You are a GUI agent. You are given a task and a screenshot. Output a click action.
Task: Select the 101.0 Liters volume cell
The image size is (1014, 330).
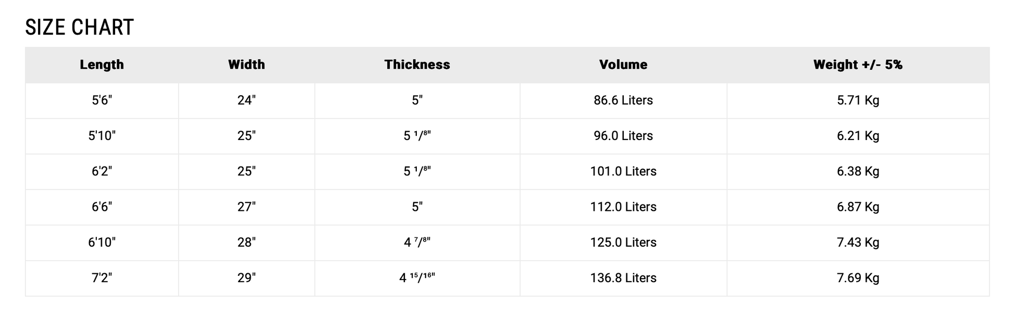coord(623,171)
